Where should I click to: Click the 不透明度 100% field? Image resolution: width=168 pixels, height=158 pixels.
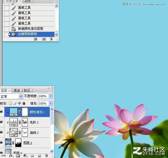click(x=43, y=96)
